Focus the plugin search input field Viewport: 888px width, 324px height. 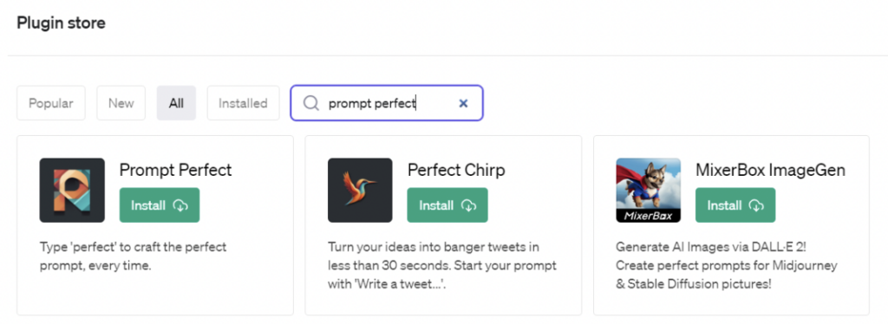pos(387,103)
